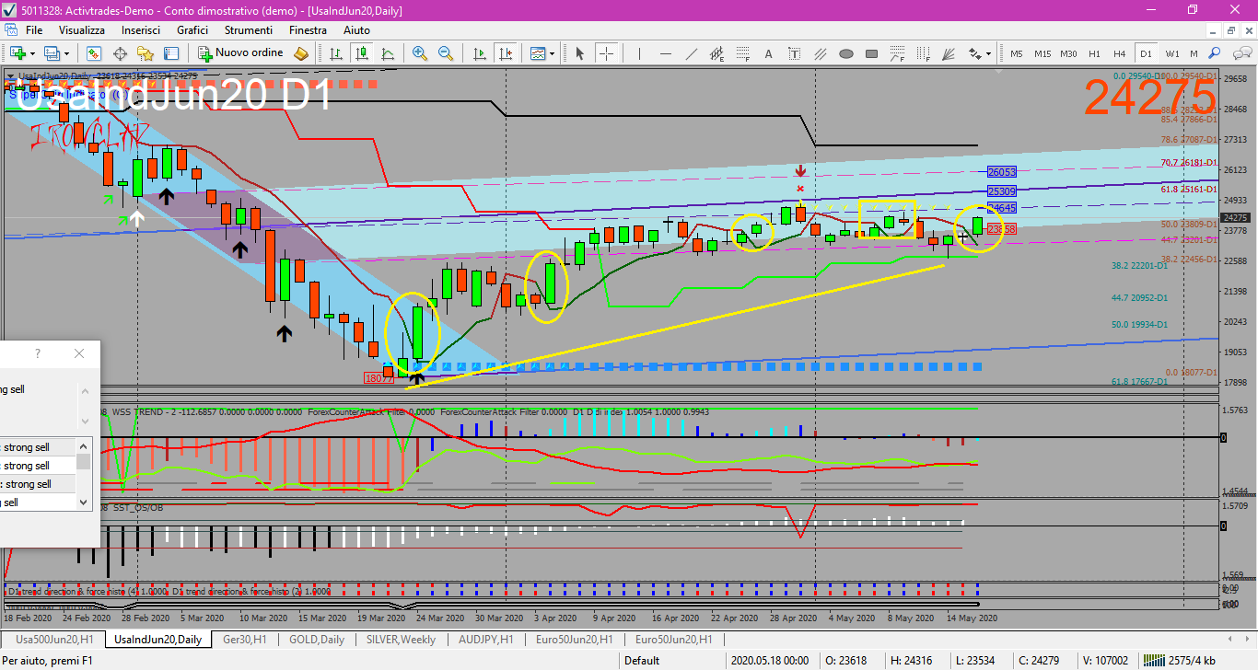The height and width of the screenshot is (670, 1258).
Task: Open the Navigator folder-star icon
Action: 146,53
